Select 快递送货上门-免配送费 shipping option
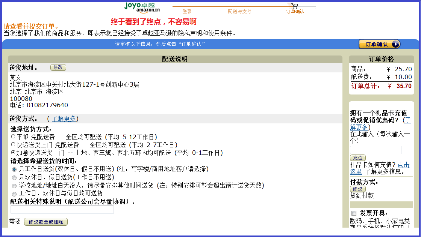This screenshot has height=237, width=421. tap(13, 145)
